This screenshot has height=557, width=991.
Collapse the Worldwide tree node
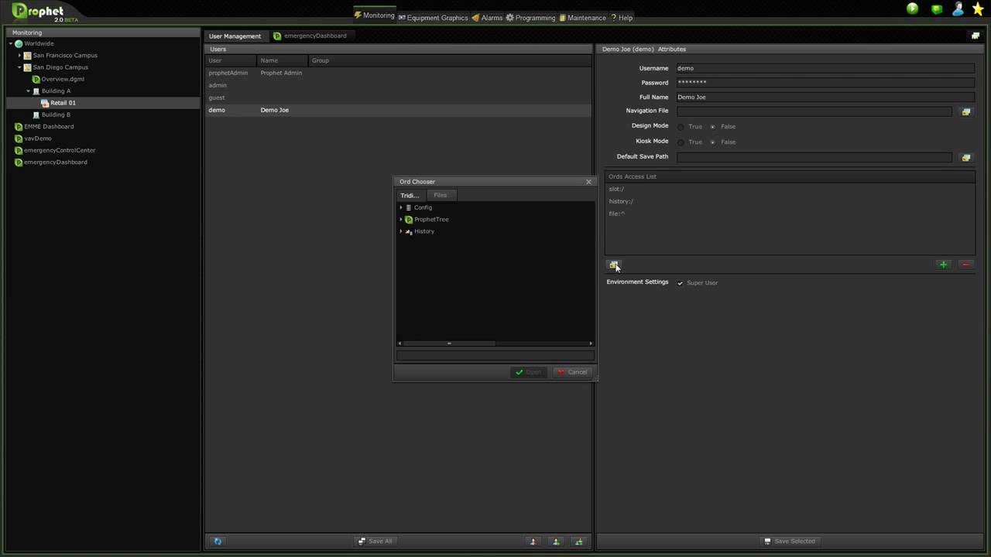11,44
